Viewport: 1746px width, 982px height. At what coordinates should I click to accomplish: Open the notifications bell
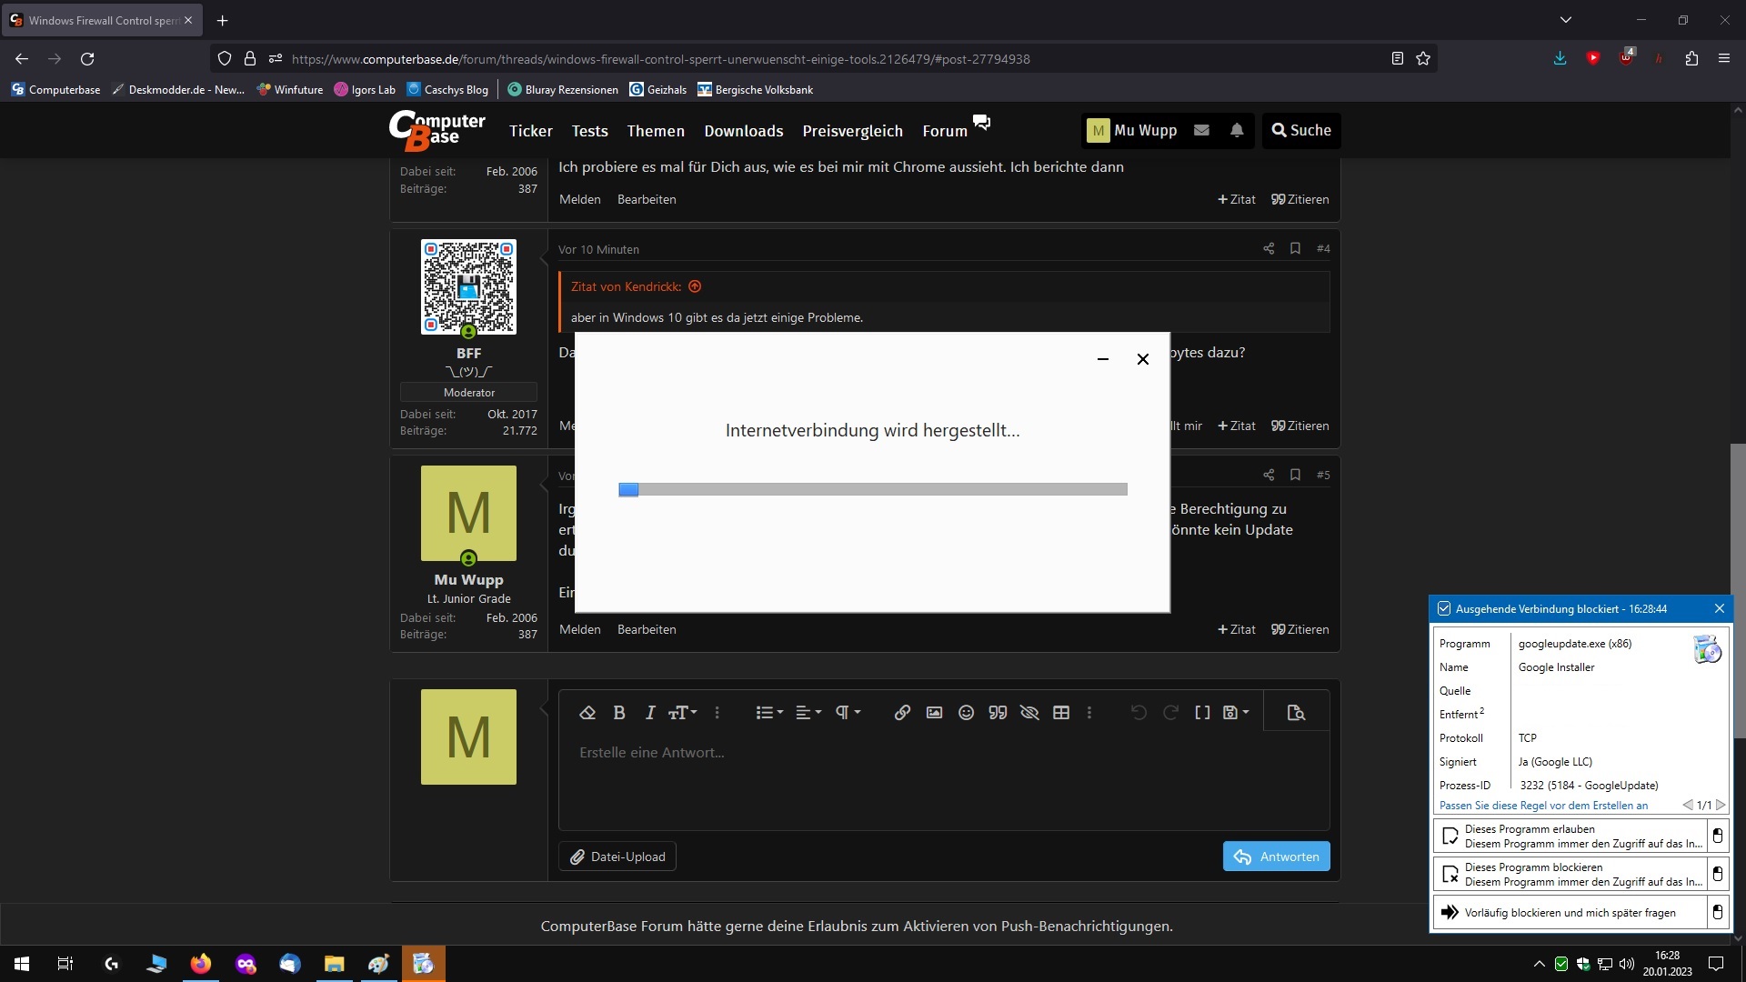pyautogui.click(x=1237, y=130)
